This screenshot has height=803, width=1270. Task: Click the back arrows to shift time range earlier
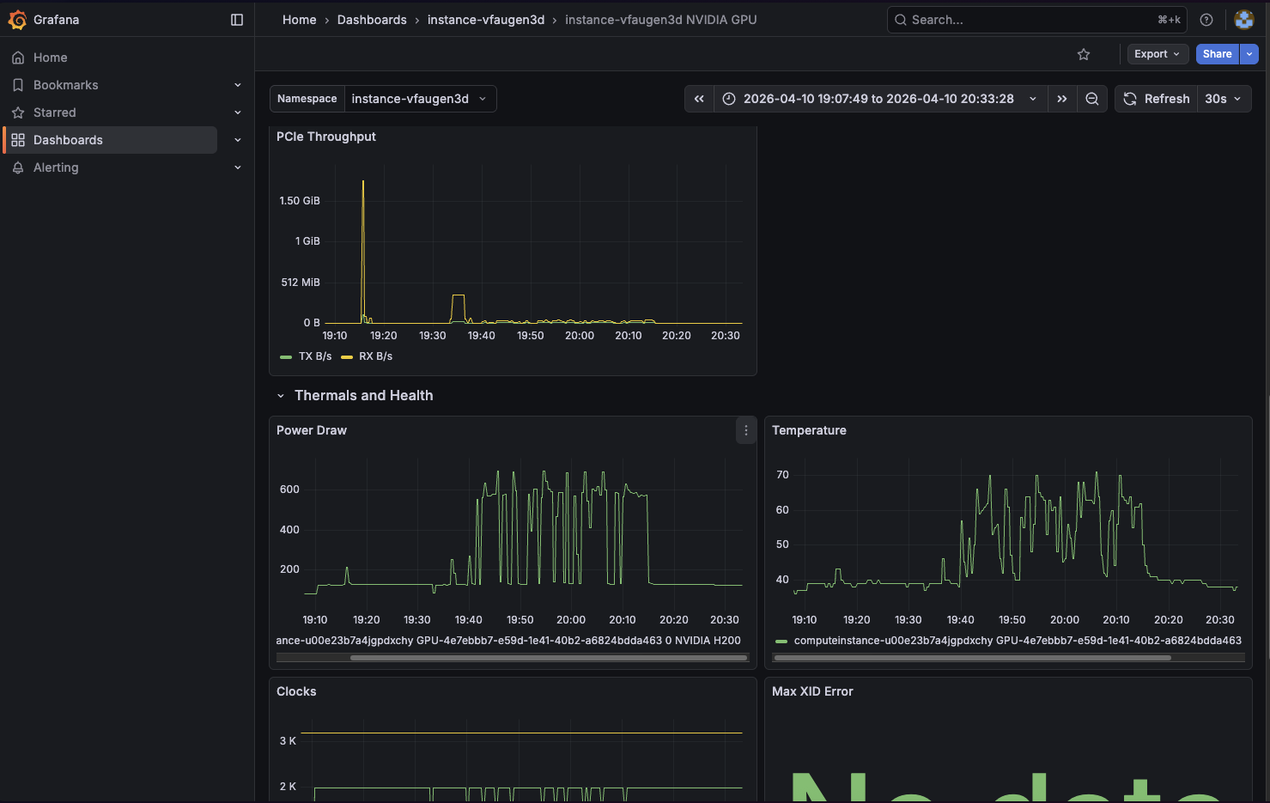pos(698,99)
